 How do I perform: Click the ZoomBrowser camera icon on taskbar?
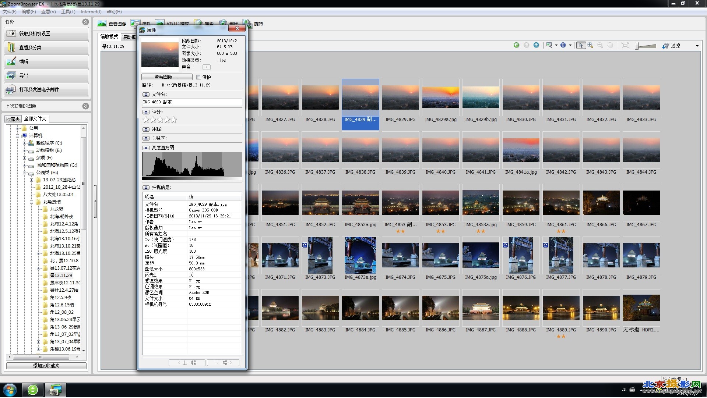[x=56, y=390]
